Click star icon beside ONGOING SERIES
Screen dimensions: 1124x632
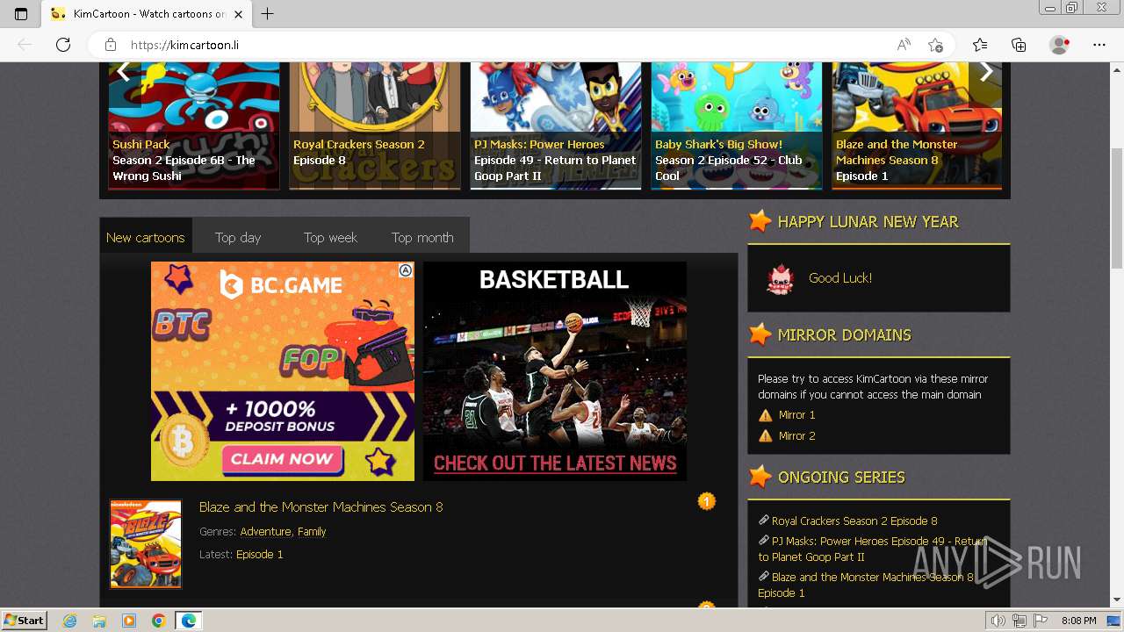(760, 477)
